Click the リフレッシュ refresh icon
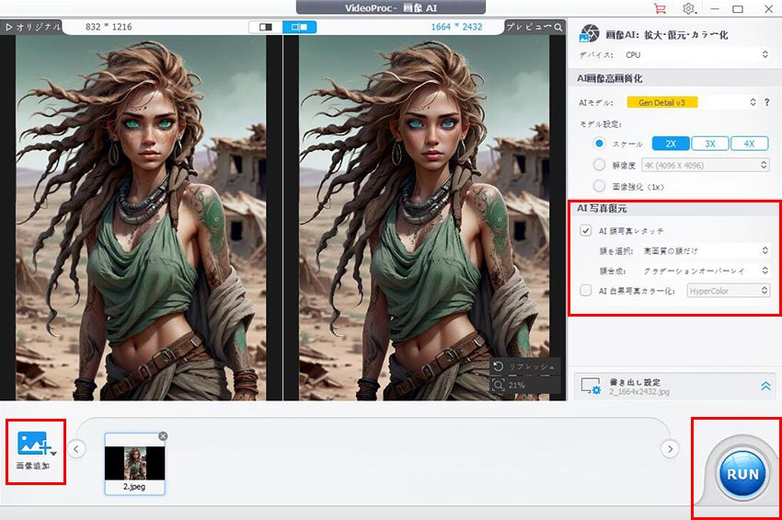Viewport: 782px width, 520px height. [498, 366]
